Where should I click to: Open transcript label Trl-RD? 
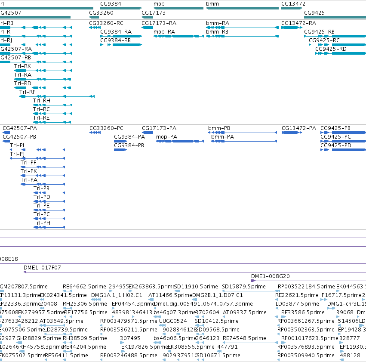pyautogui.click(x=23, y=84)
